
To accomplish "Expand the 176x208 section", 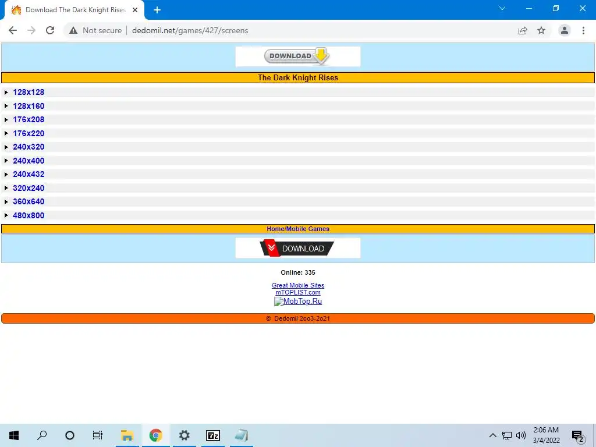I will click(x=29, y=120).
